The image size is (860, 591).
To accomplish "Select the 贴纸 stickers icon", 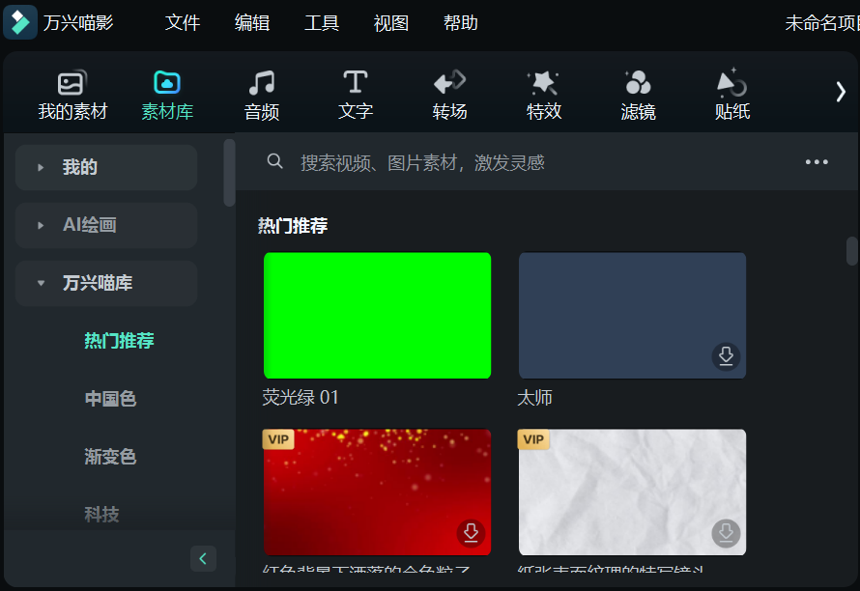I will pos(731,93).
